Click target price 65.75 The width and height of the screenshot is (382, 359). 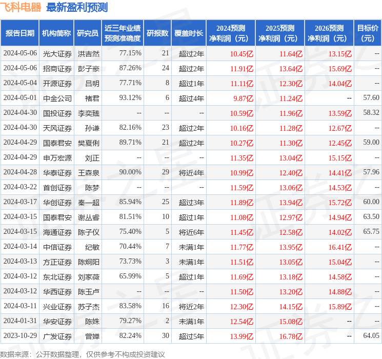371,231
